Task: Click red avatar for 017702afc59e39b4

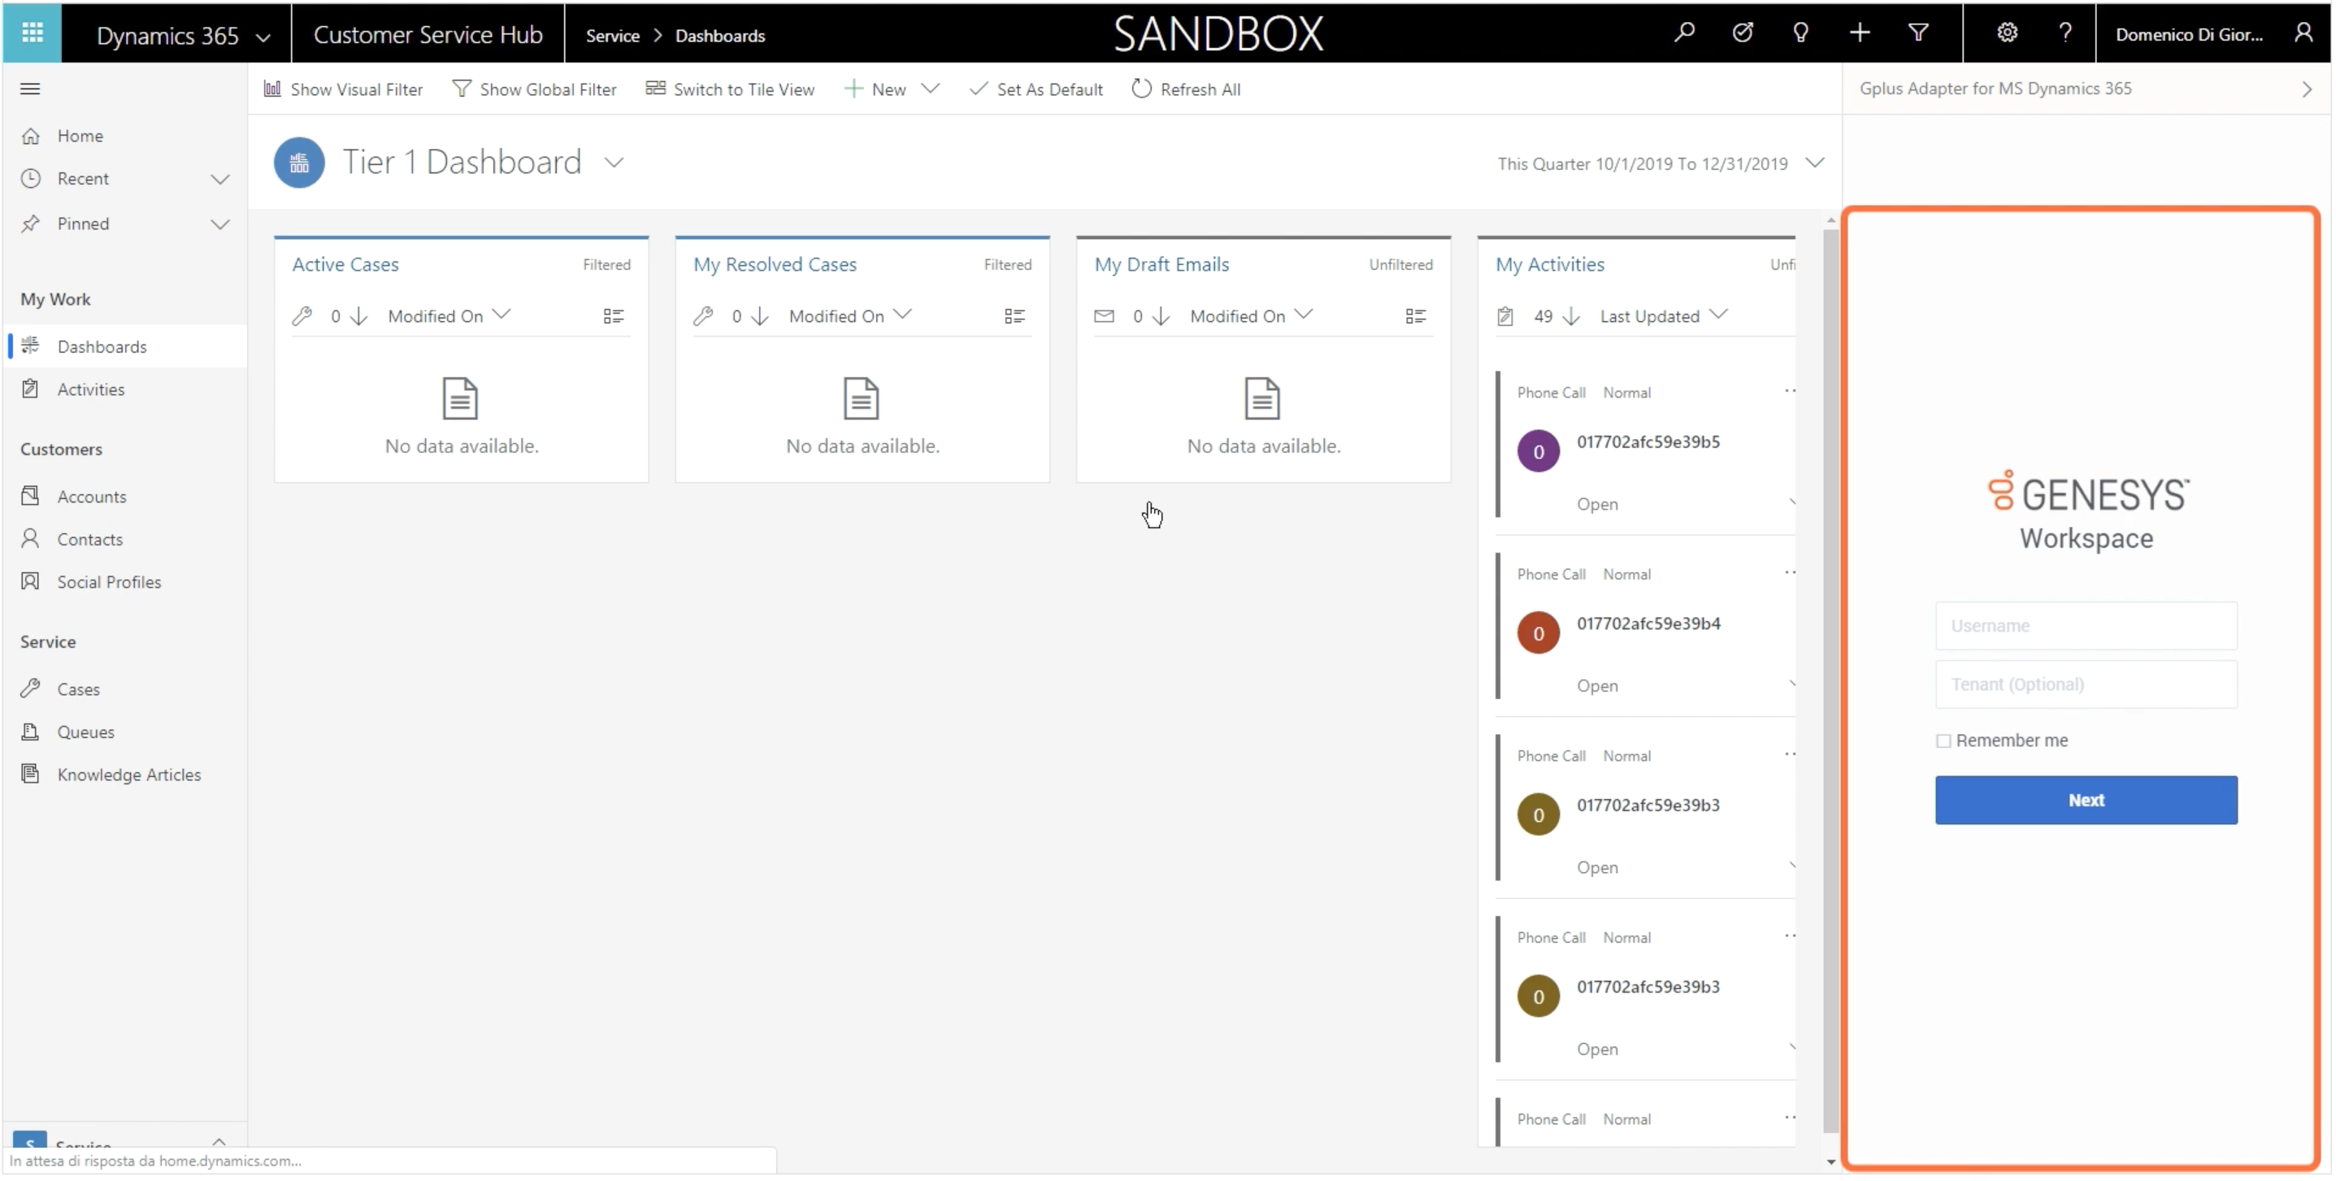Action: pos(1538,633)
